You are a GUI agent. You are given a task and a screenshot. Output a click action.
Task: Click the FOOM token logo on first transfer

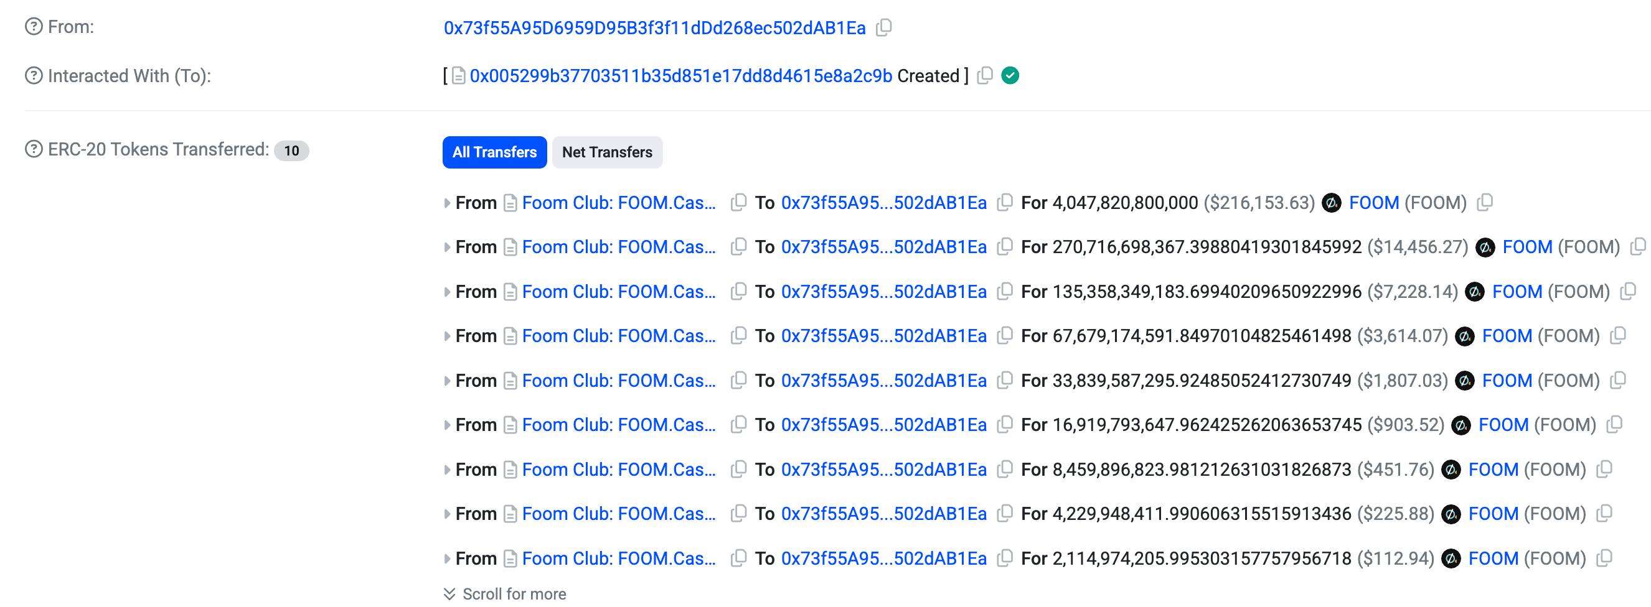(1333, 202)
